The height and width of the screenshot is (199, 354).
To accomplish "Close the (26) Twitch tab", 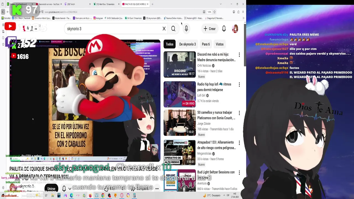I will pyautogui.click(x=90, y=4).
